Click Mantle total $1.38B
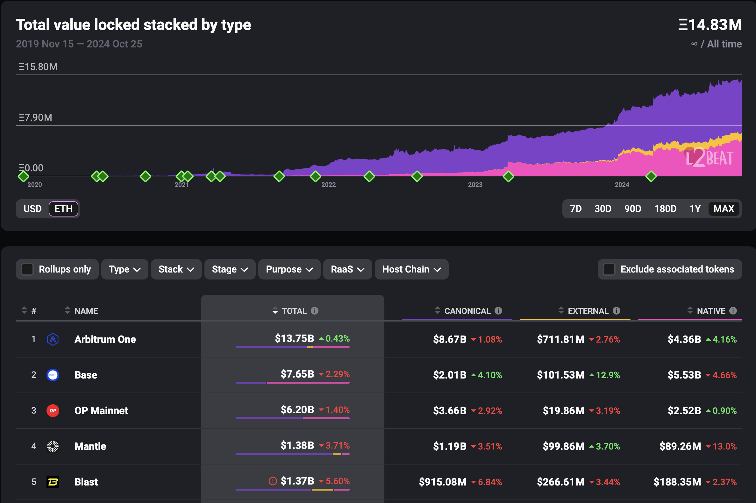 click(297, 445)
